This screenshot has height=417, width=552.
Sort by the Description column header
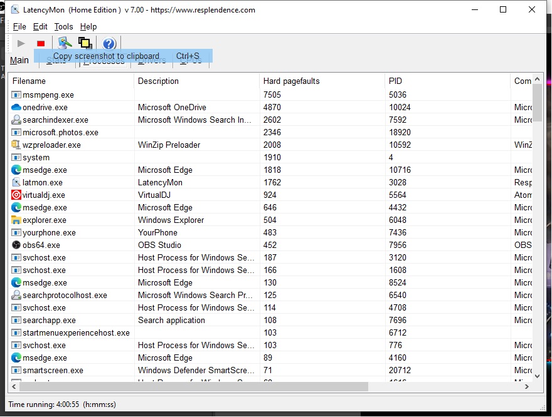[197, 81]
